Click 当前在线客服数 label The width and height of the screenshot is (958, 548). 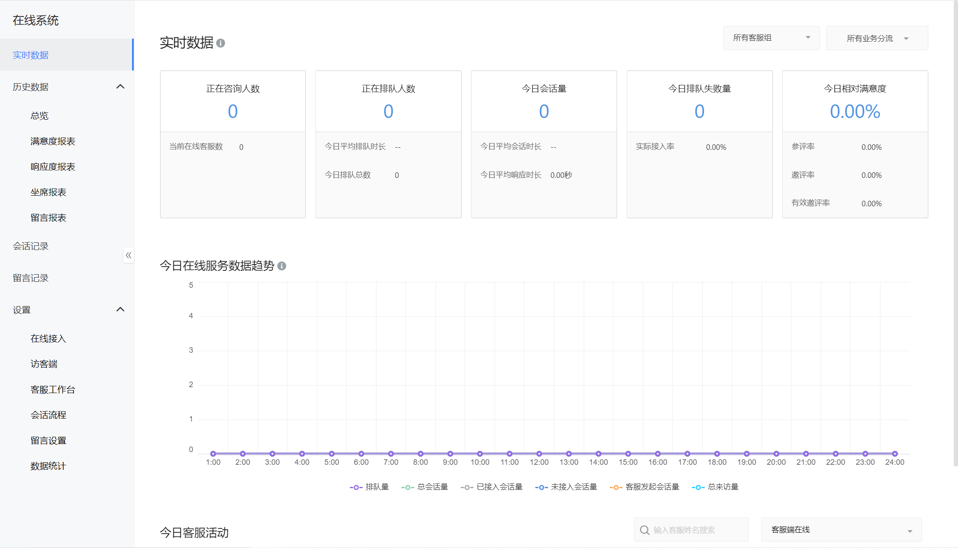(196, 146)
